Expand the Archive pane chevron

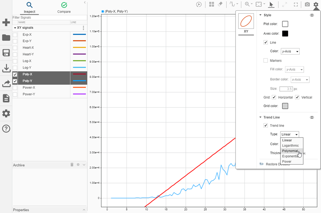coord(84,165)
